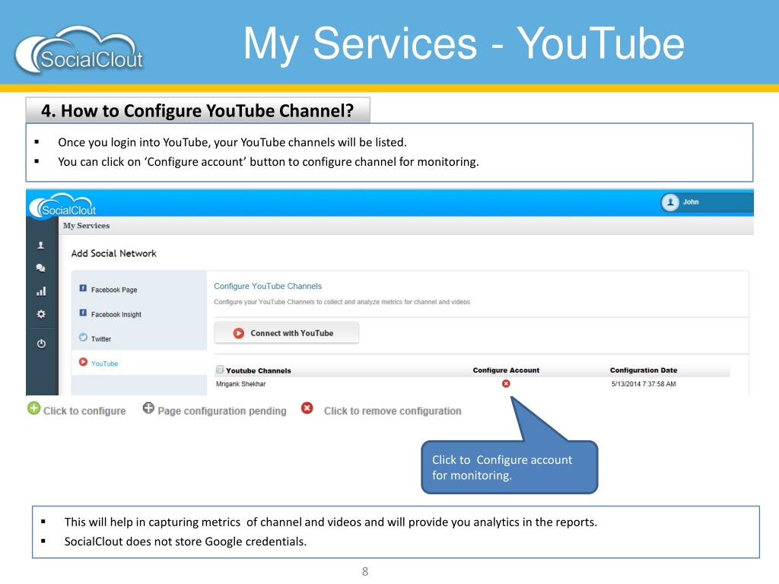Open the bar chart reports icon in sidebar
Viewport: 779px width, 584px height.
[41, 291]
